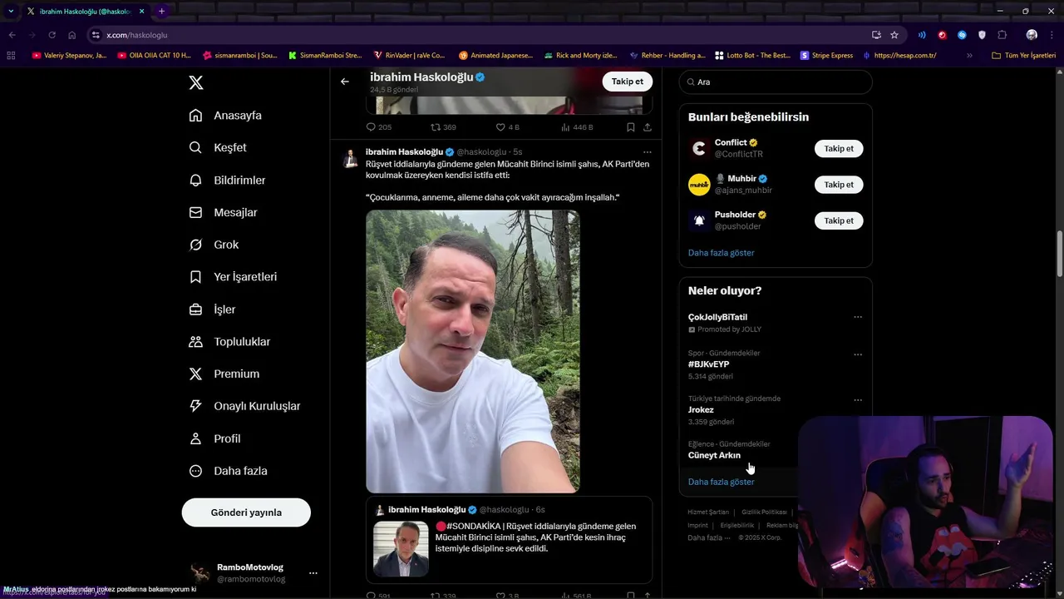
Task: Open Valeriy Stepanov bookmark
Action: point(69,56)
